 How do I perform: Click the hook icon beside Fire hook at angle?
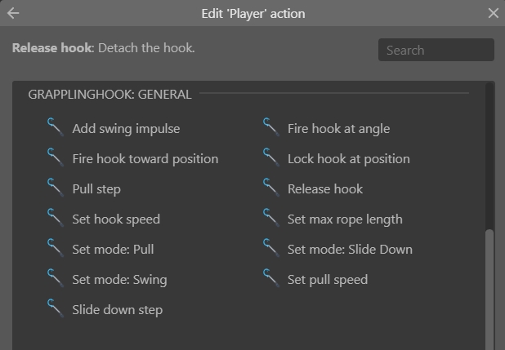click(x=270, y=127)
